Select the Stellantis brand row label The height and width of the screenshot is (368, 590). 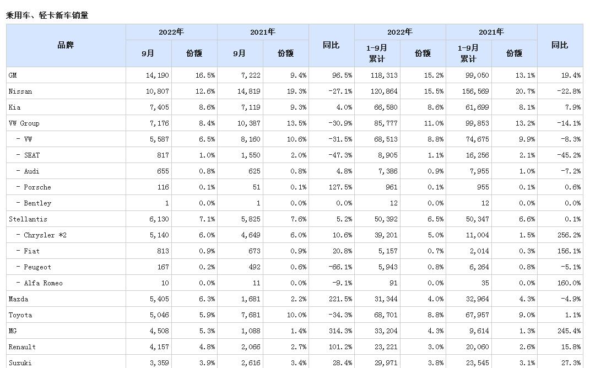tap(24, 219)
